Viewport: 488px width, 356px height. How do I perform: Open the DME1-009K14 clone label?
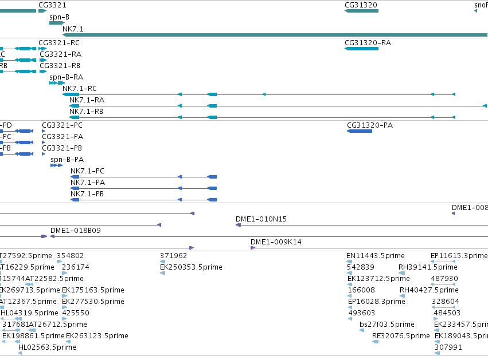(x=276, y=242)
